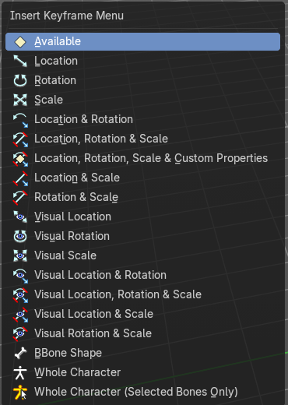Choose Whole Character (Selected Bones Only)
Viewport: 288px width, 405px height.
pos(142,392)
